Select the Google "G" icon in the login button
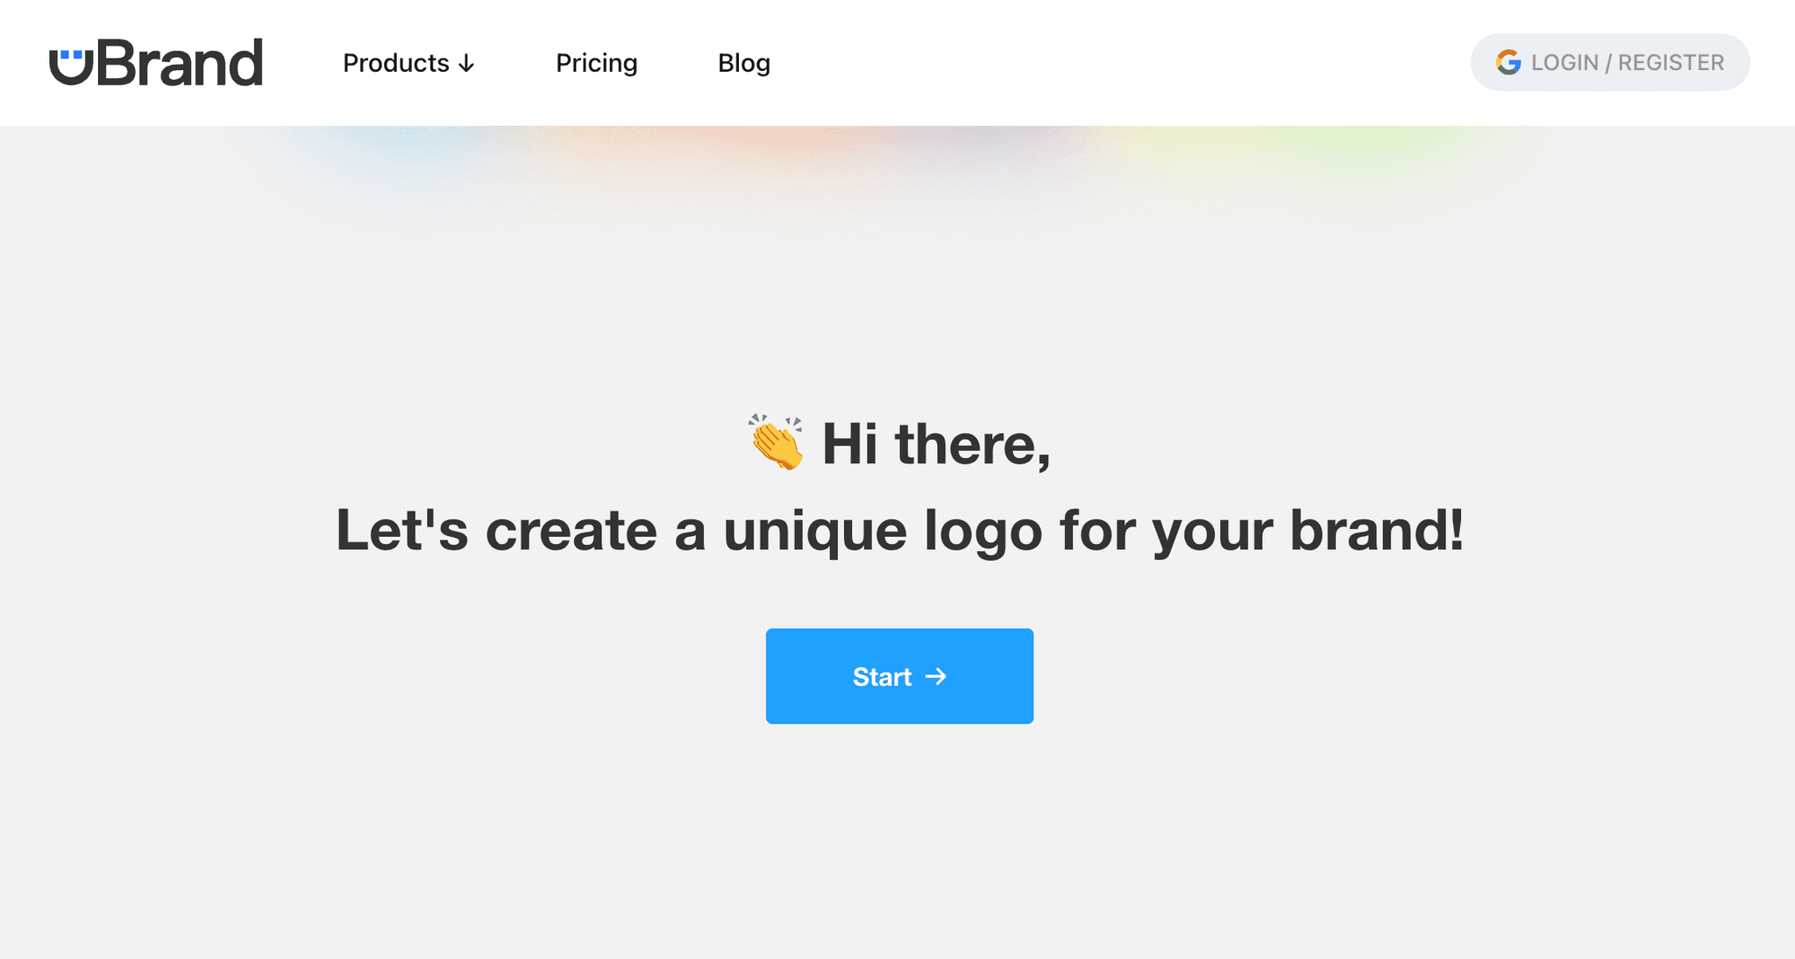This screenshot has width=1795, height=959. click(x=1508, y=62)
